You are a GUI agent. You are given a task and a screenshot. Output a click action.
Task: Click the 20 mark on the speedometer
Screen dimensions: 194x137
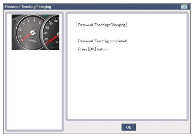point(47,39)
